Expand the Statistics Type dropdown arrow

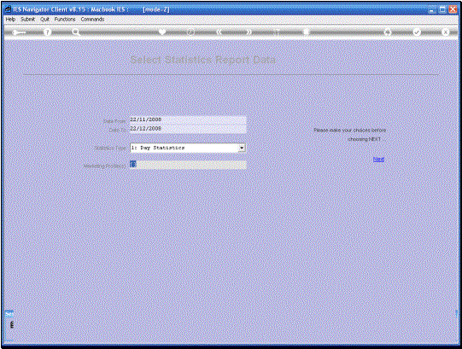[x=242, y=148]
